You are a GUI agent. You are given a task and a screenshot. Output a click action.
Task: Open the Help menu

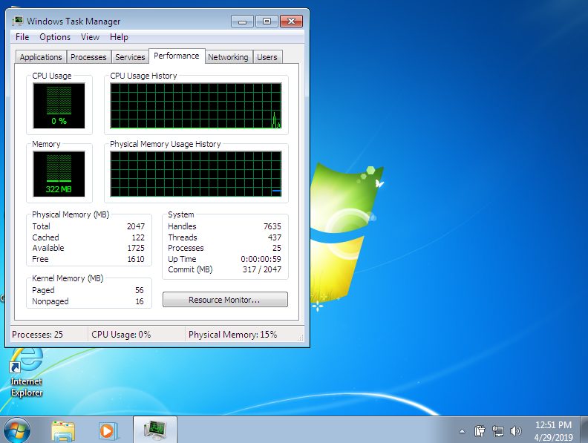pyautogui.click(x=119, y=37)
